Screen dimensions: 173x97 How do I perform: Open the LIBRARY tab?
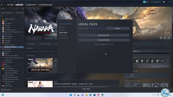(19, 5)
